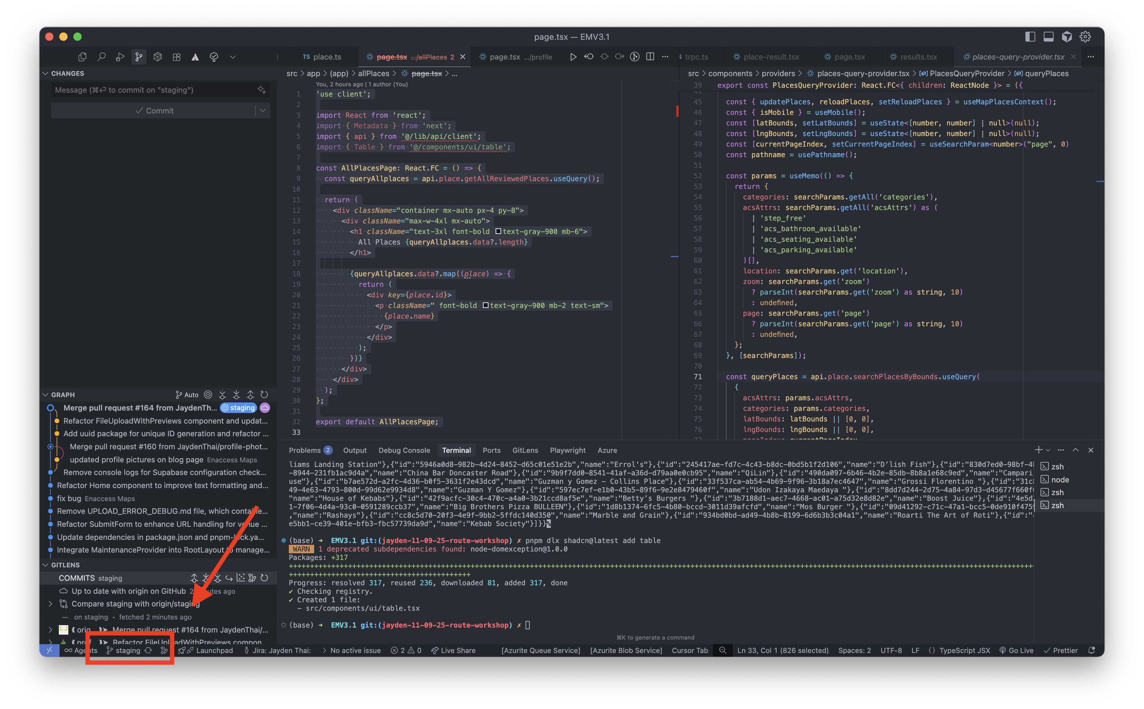
Task: Select 'Remove console logs for Supabase' commit
Action: 164,473
